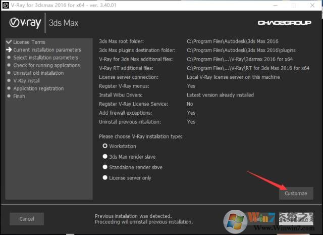
Task: Click the current step arrow icon
Action: pyautogui.click(x=9, y=50)
